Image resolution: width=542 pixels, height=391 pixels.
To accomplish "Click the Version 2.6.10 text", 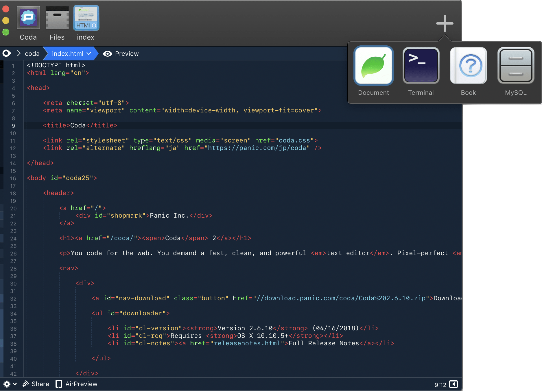I will coord(245,328).
